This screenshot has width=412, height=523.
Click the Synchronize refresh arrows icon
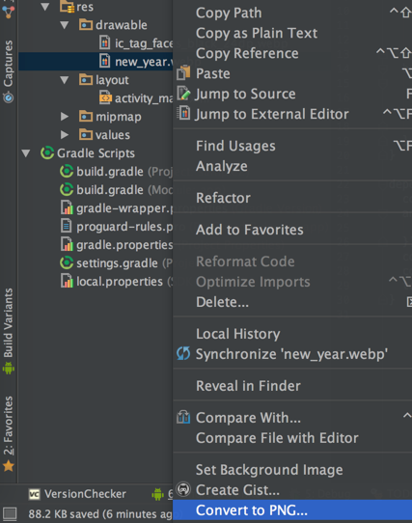click(x=183, y=353)
